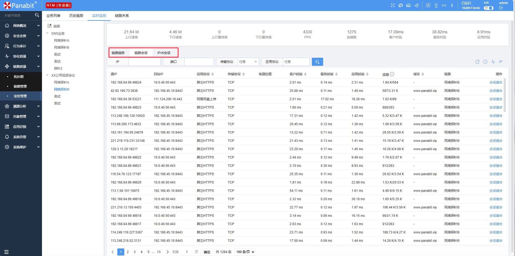
Task: Click the globe icon beside 安全态势
Action: pos(7,36)
